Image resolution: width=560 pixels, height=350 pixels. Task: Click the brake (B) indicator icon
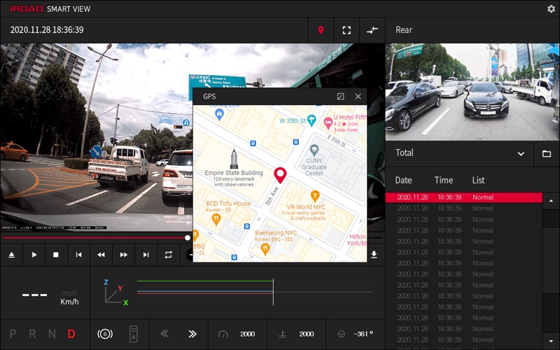(105, 334)
